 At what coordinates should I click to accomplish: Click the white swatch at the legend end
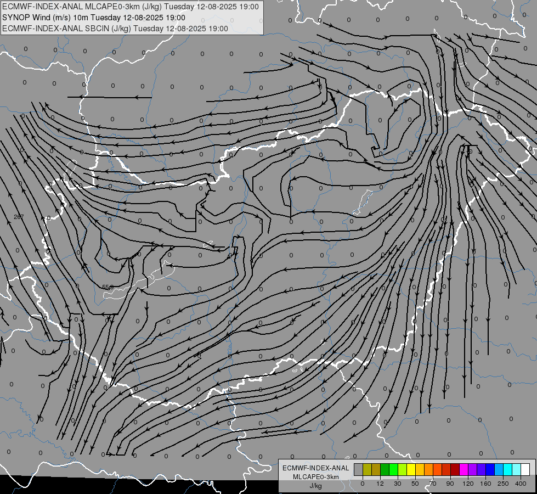pos(525,469)
